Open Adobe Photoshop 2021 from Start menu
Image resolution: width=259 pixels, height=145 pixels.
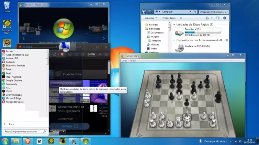[17, 55]
